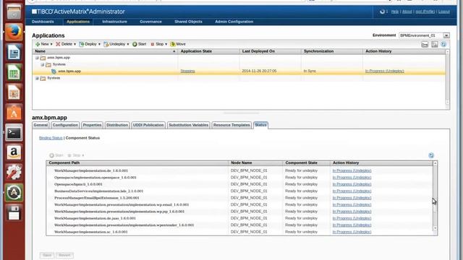Open the Admin Configuration menu
This screenshot has height=260, width=463.
click(x=234, y=22)
